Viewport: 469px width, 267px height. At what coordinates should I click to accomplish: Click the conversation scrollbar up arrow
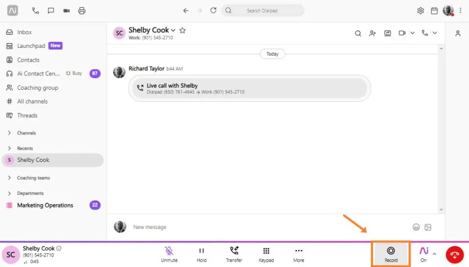coord(441,48)
